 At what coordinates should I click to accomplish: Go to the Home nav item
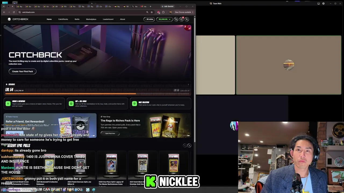click(49, 19)
